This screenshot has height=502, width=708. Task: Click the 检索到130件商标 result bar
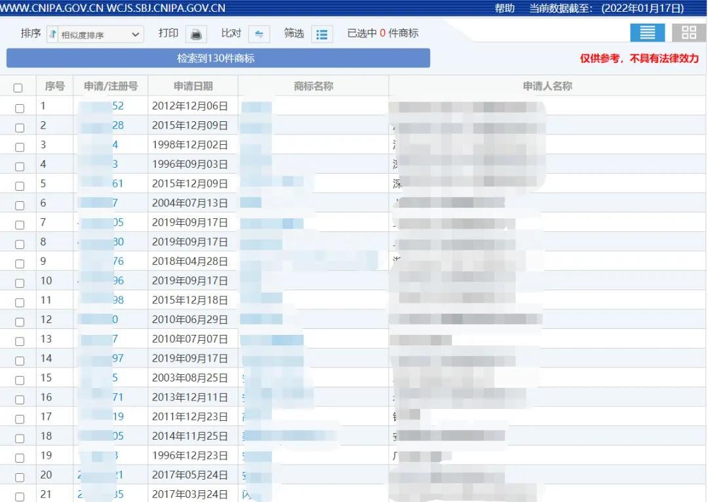pos(218,58)
